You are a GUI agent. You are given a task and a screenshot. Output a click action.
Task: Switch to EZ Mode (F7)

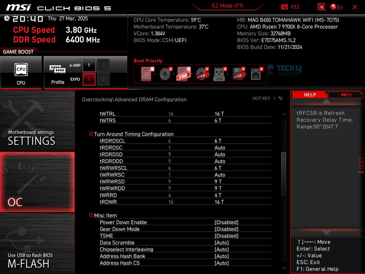point(227,6)
